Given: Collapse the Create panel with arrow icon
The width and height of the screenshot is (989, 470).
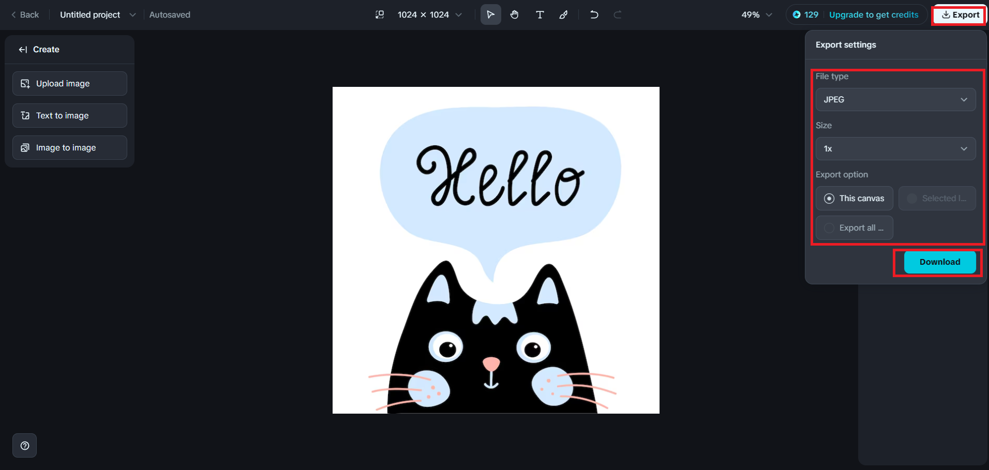Looking at the screenshot, I should coord(23,50).
